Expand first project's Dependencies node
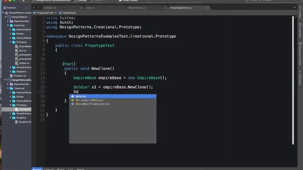The image size is (303, 170). pyautogui.click(x=8, y=21)
